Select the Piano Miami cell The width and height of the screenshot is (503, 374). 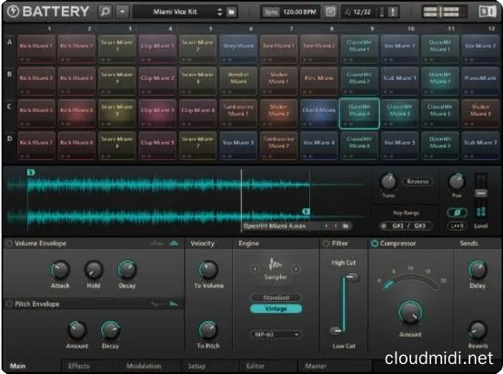[x=480, y=81]
